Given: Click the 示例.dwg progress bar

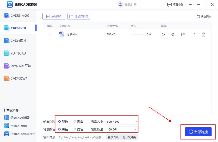Looking at the screenshot, I should [137, 34].
